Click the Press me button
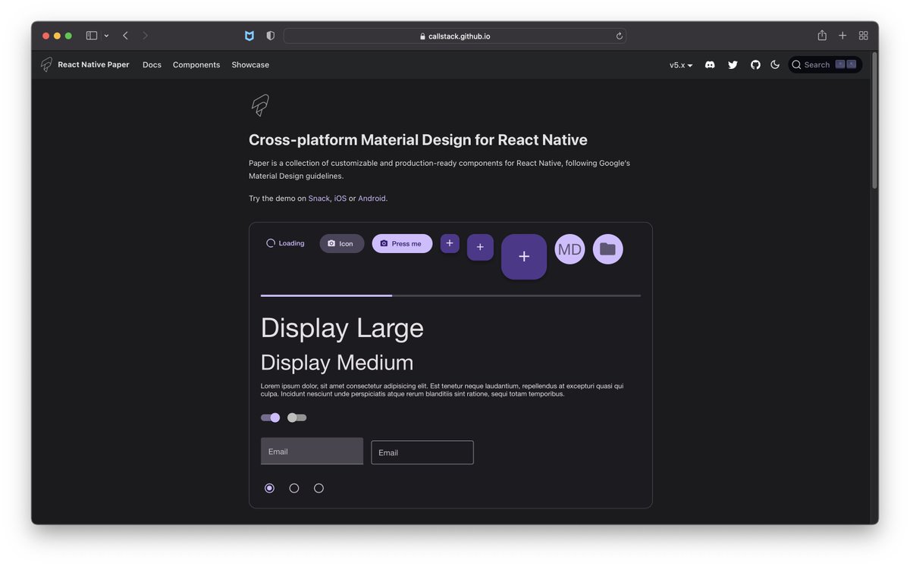 point(402,243)
